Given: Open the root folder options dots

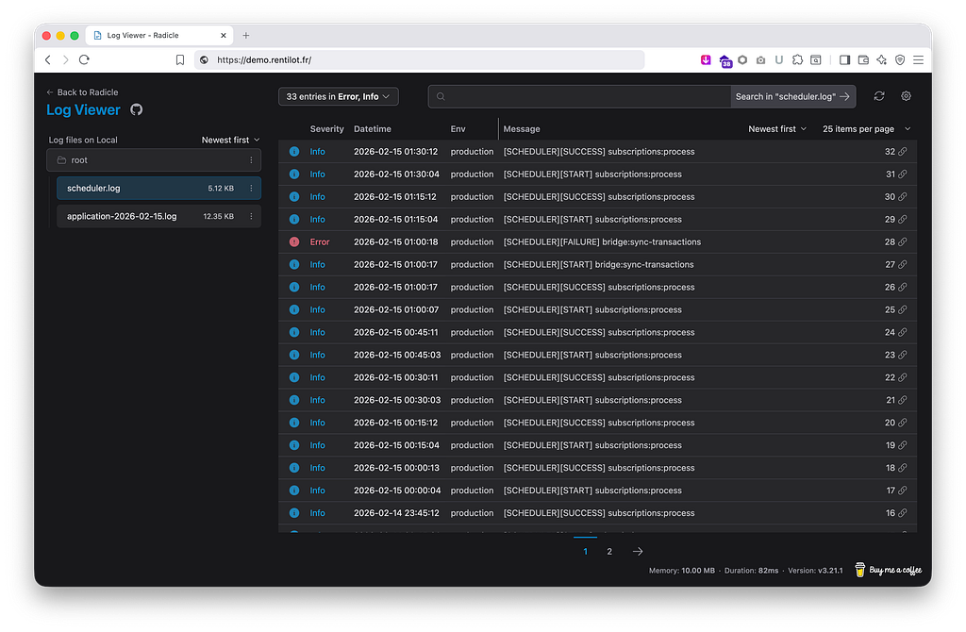Looking at the screenshot, I should (251, 160).
